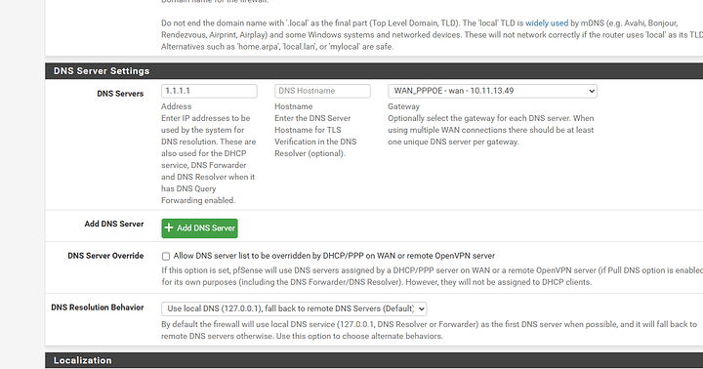
Task: Open the DNS Resolution Behavior dropdown
Action: 294,308
